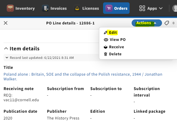
Task: Click the Publication date value 2020
Action: point(8,118)
